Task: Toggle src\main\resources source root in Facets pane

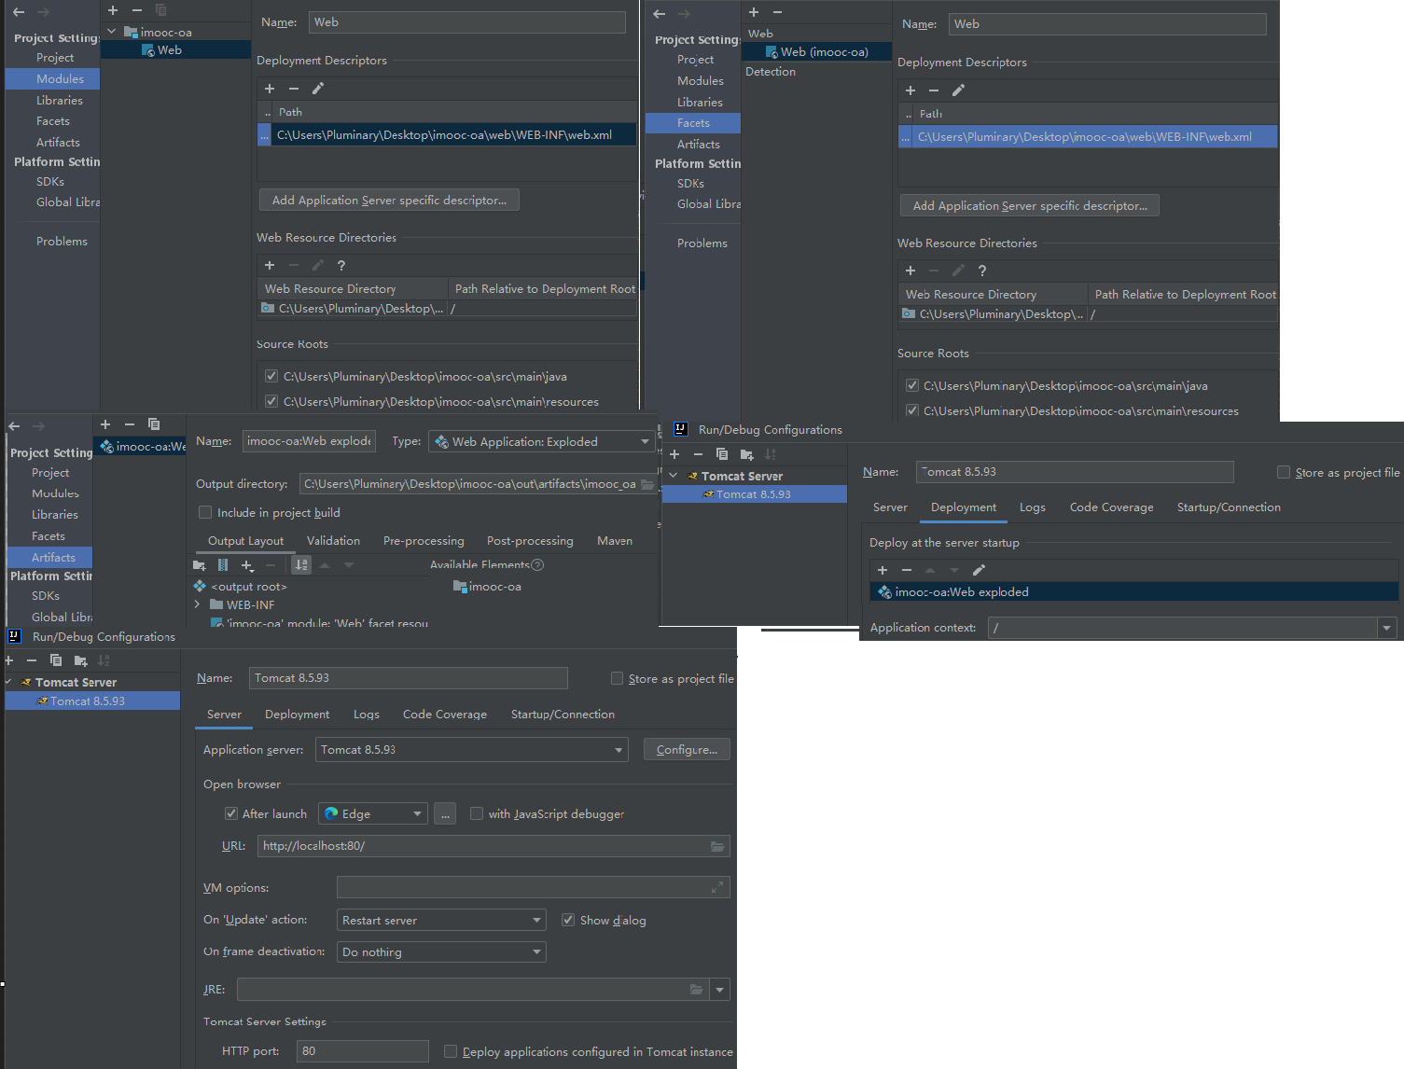Action: tap(912, 410)
